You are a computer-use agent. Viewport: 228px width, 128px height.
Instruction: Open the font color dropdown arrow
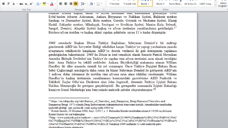tap(55, 4)
